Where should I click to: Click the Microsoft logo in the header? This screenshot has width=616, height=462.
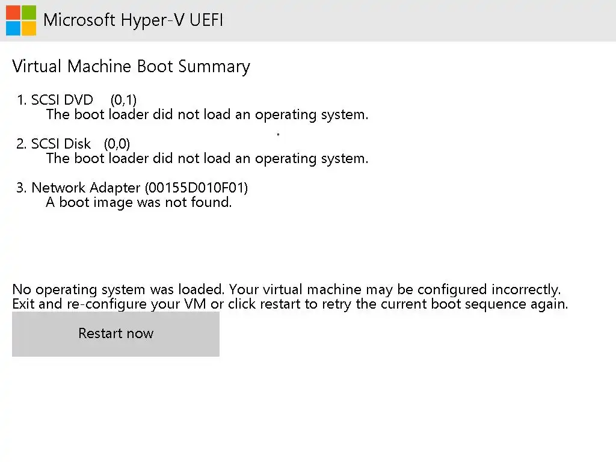click(x=21, y=20)
